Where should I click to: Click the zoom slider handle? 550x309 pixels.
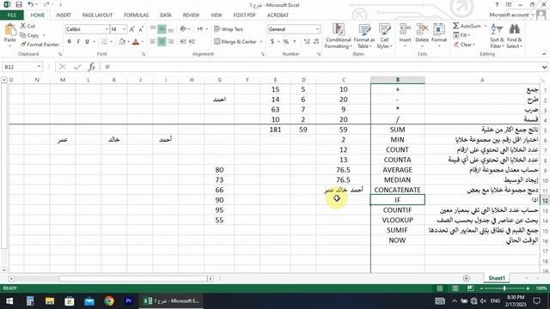coord(504,288)
